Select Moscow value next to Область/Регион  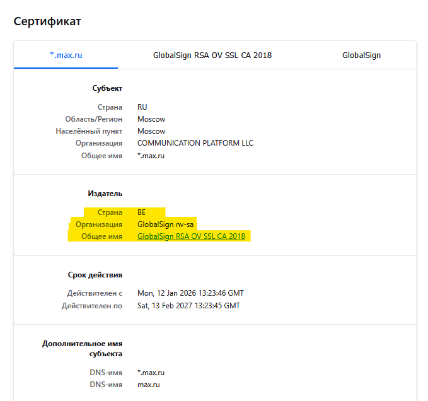151,119
